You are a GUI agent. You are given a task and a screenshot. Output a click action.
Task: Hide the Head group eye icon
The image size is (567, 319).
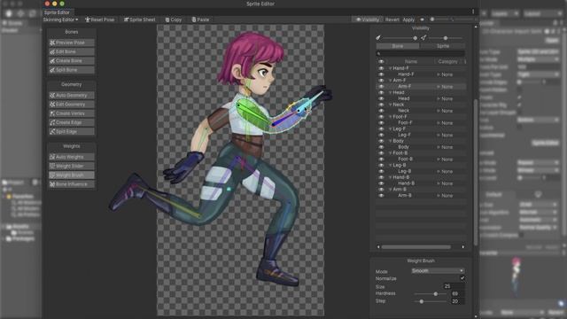click(x=381, y=92)
